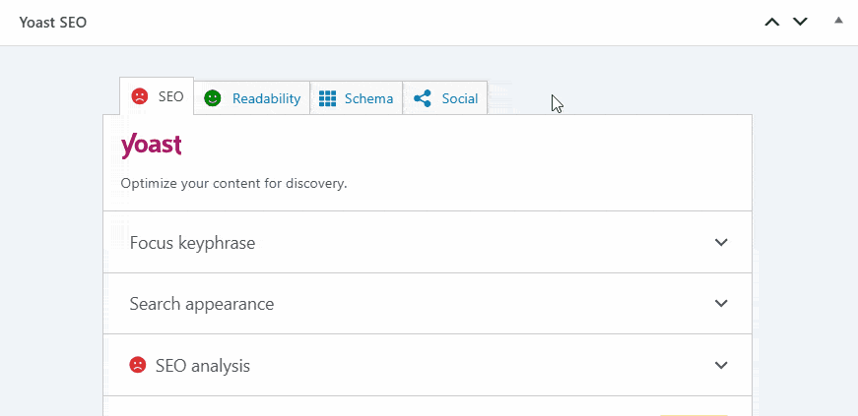Expand the Focus keyphrase chevron
Image resolution: width=858 pixels, height=416 pixels.
coord(721,242)
